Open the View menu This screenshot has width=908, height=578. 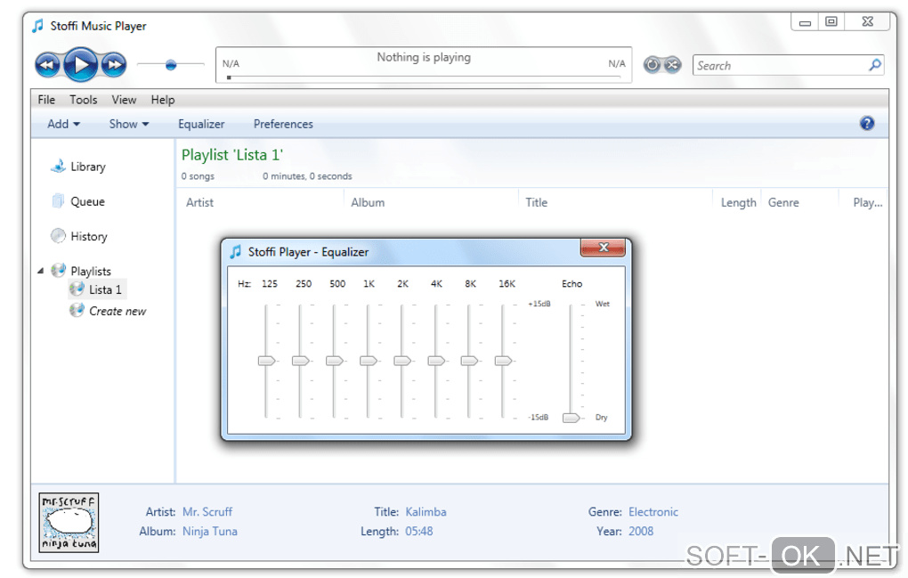[x=124, y=100]
